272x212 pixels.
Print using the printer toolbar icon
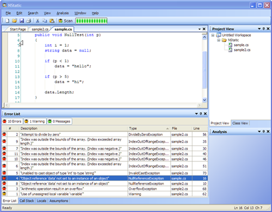coord(29,21)
